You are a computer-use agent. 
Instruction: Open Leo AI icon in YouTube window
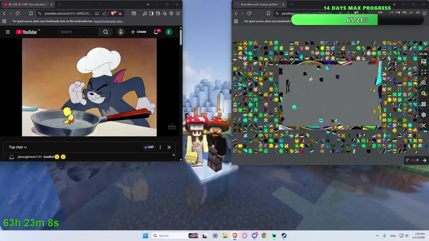click(x=165, y=13)
